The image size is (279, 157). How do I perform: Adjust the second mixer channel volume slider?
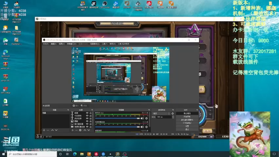click(118, 127)
